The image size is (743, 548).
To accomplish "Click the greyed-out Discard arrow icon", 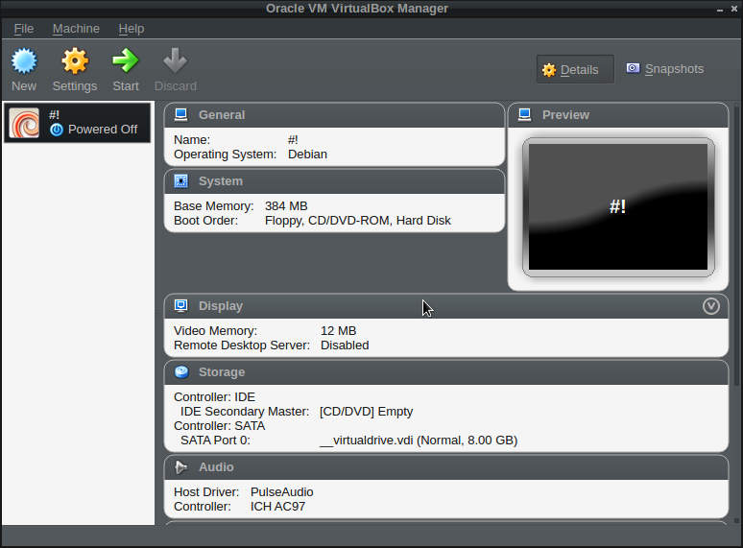I will coord(175,61).
